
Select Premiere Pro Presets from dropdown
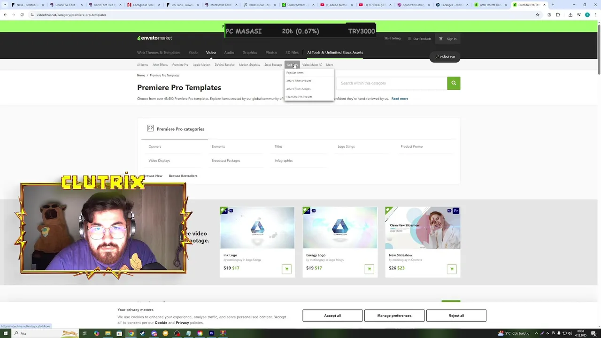click(x=299, y=97)
